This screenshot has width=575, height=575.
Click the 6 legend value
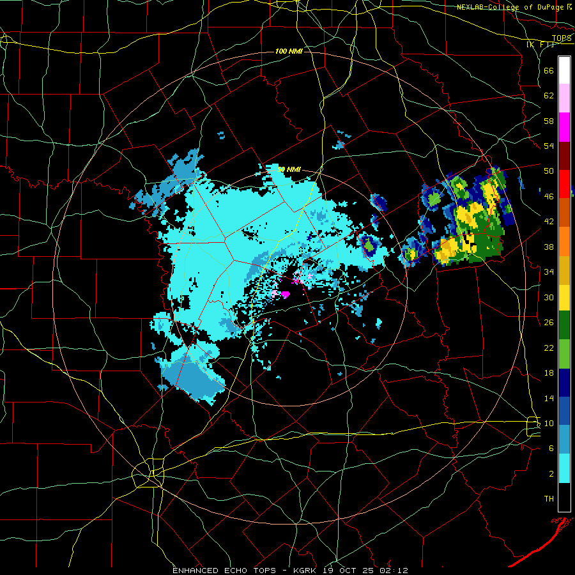551,448
